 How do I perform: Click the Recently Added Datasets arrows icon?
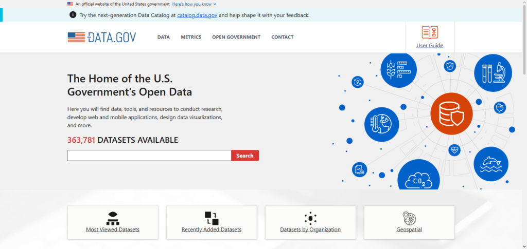(212, 219)
